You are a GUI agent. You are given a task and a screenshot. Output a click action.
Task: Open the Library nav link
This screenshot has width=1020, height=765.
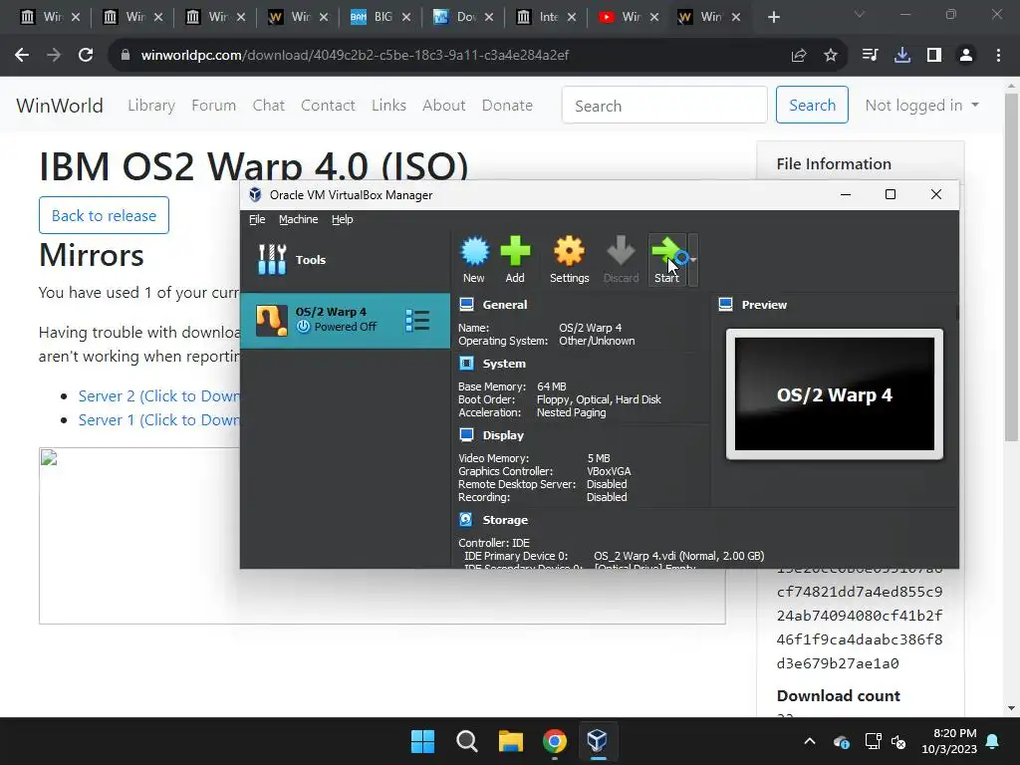pos(151,106)
